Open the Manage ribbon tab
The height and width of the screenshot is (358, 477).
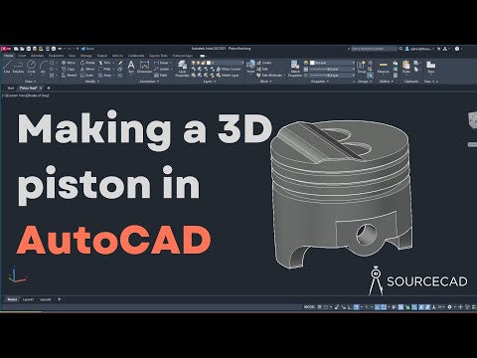86,56
